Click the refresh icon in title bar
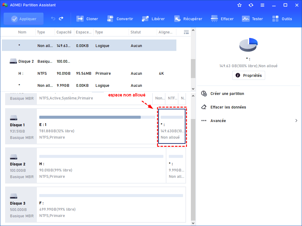 pos(251,5)
